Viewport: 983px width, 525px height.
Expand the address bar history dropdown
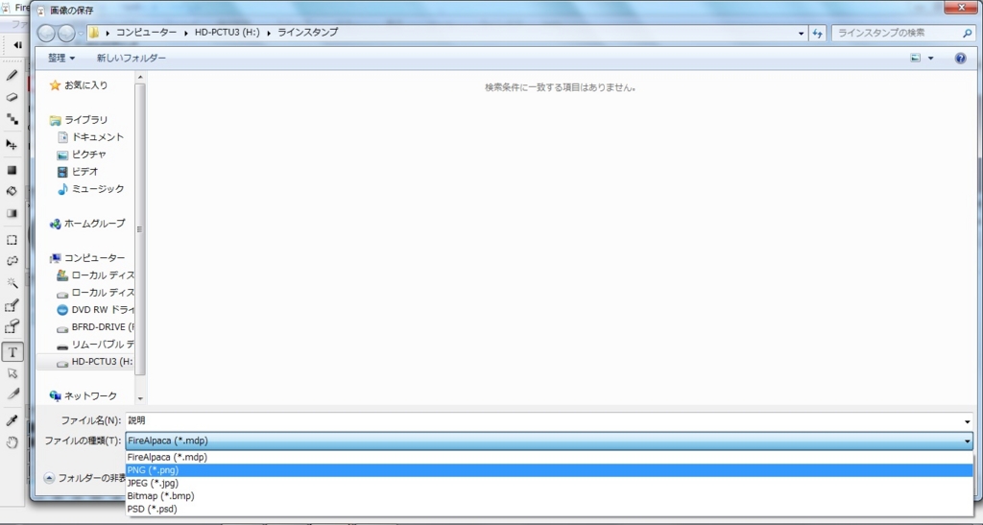pyautogui.click(x=802, y=34)
